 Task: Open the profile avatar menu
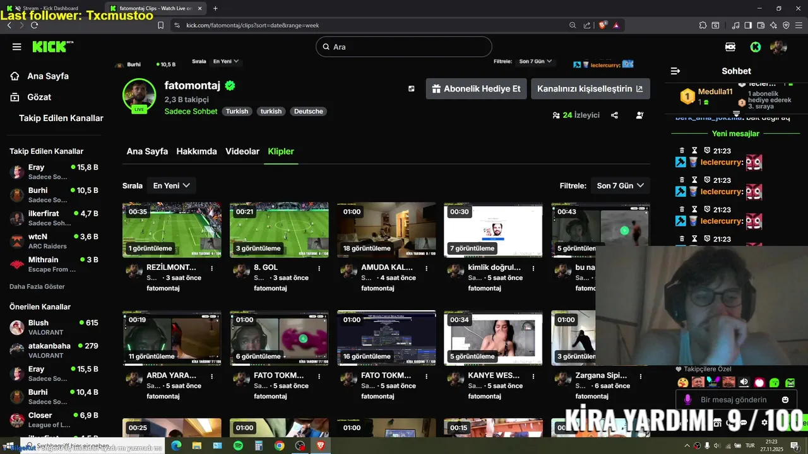778,47
